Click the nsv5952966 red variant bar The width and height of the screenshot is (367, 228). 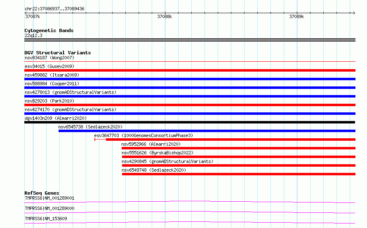pos(238,148)
